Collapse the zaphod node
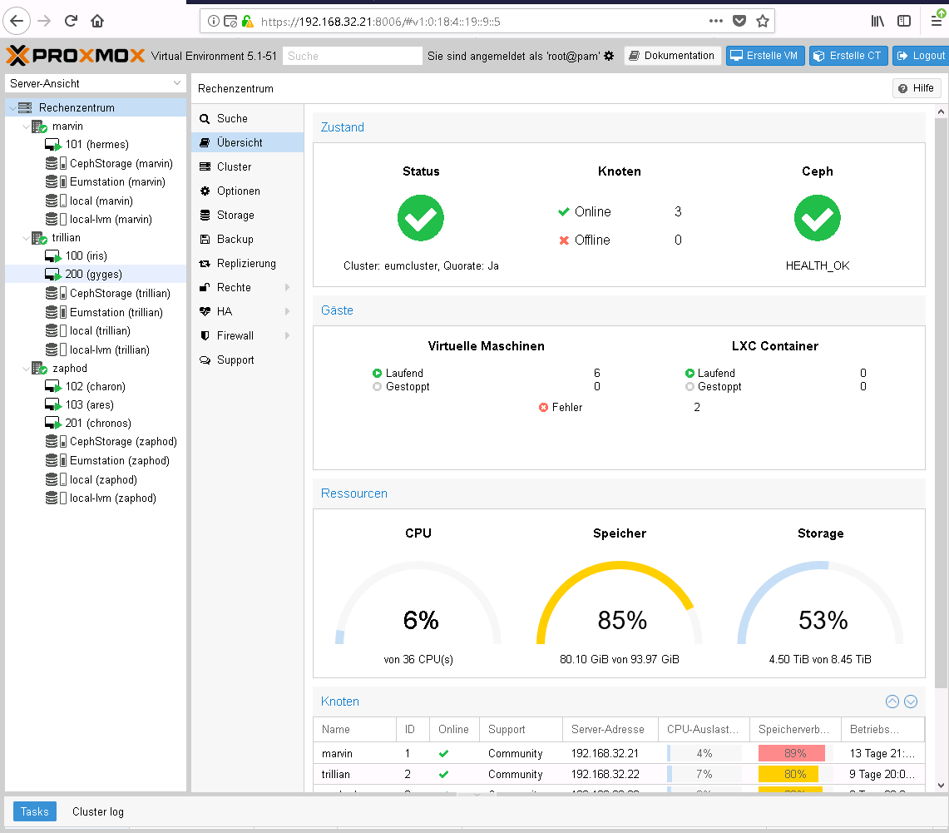The width and height of the screenshot is (949, 833). 26,368
